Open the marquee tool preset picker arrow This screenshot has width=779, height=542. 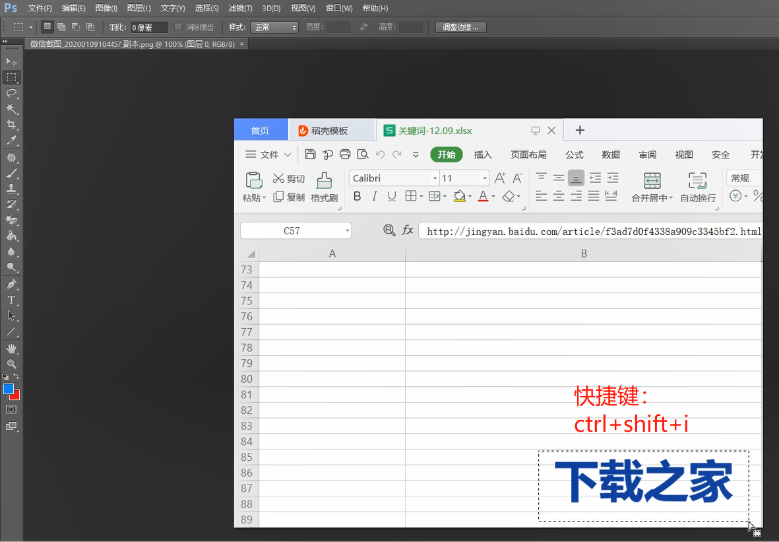click(30, 27)
